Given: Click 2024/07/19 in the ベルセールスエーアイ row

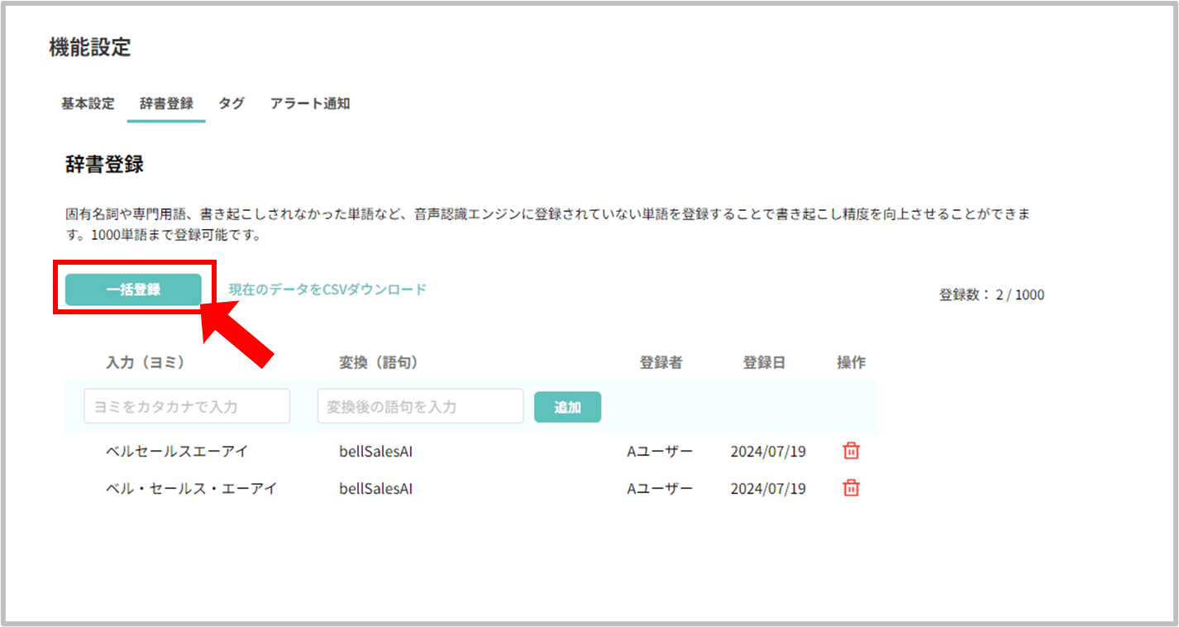Looking at the screenshot, I should (x=768, y=452).
